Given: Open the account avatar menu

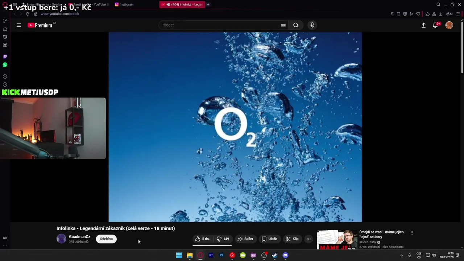Looking at the screenshot, I should 449,25.
